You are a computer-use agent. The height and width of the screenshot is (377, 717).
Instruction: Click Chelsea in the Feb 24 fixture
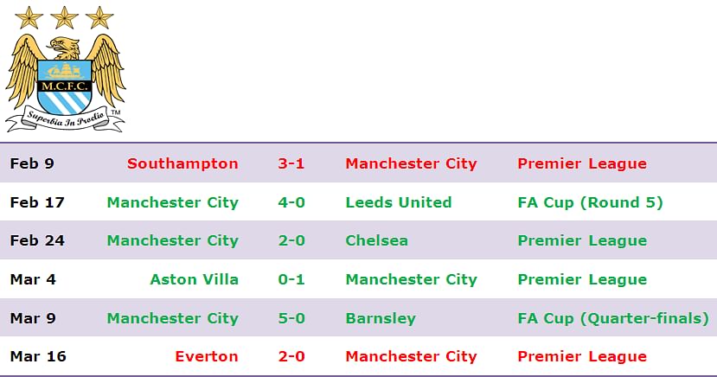[376, 240]
